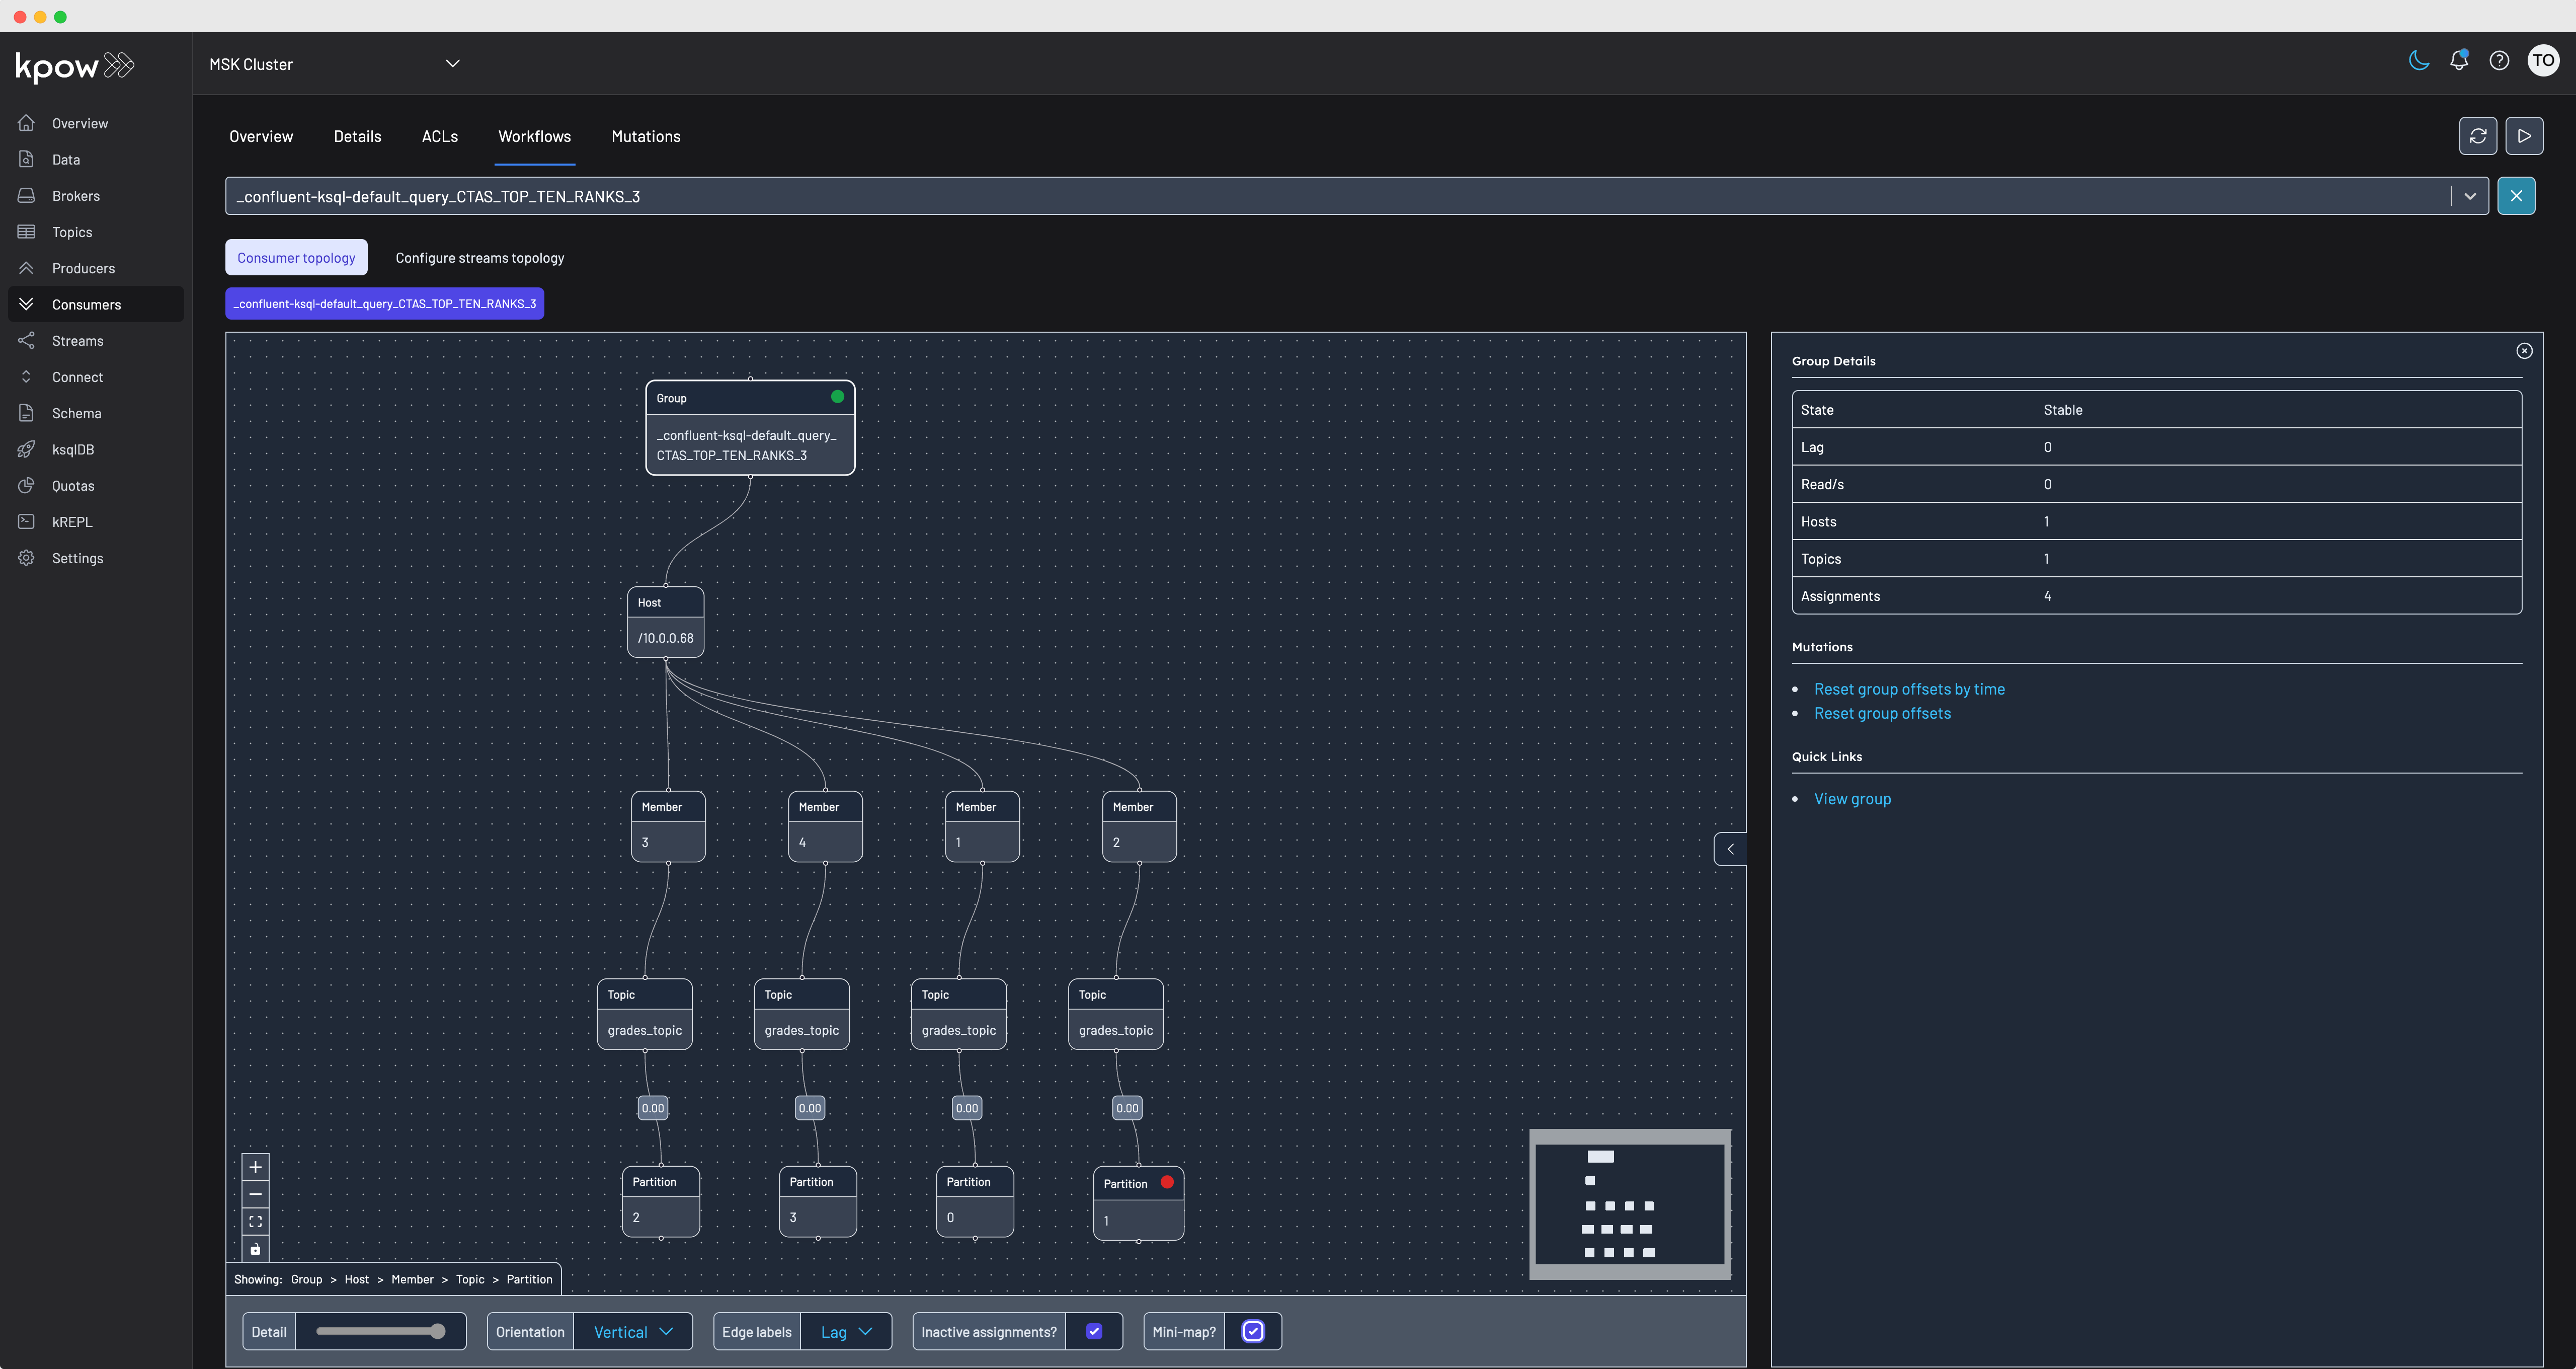Click the Reset group offsets link
Image resolution: width=2576 pixels, height=1369 pixels.
point(1882,714)
